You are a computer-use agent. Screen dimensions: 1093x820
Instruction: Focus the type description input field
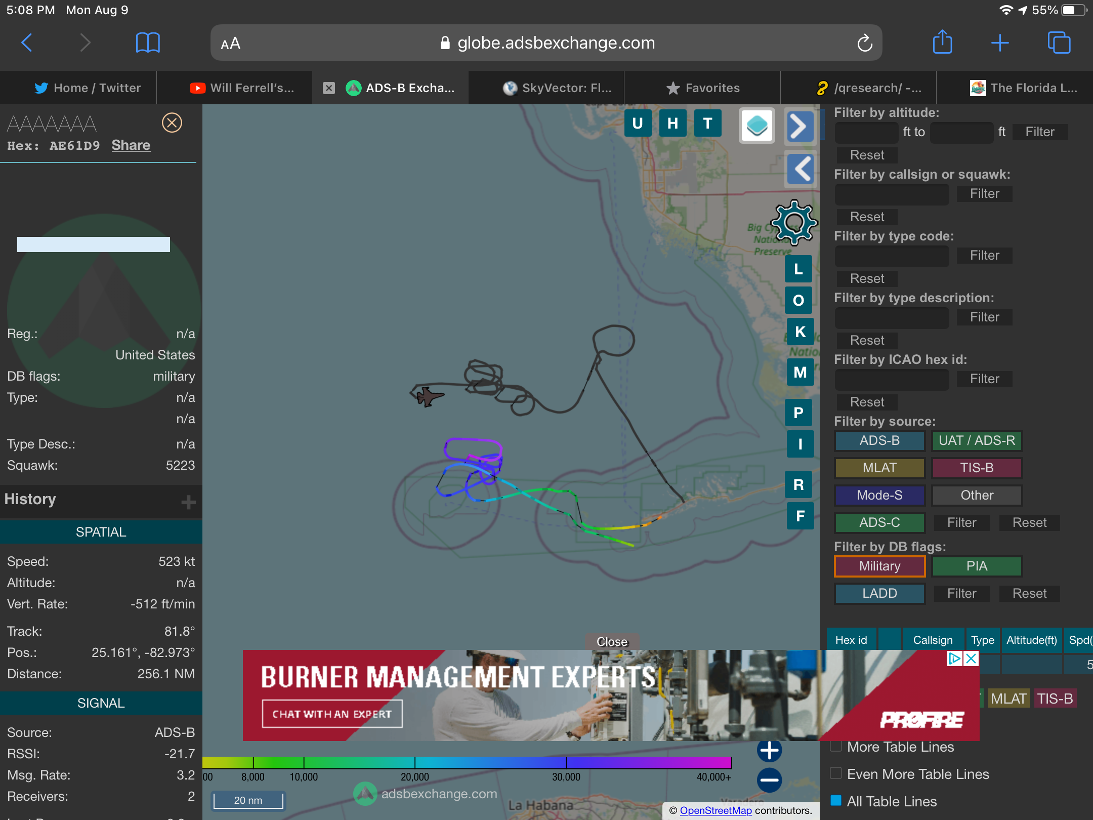892,317
